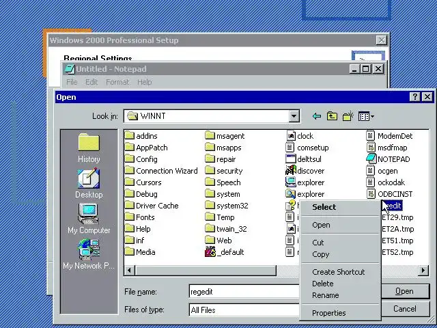The width and height of the screenshot is (437, 328).
Task: Click the left arrow of file list scrollbar
Action: coord(129,270)
